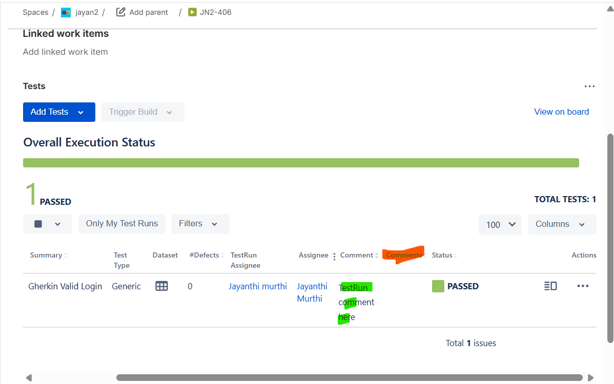Click the green PASSED status square
The height and width of the screenshot is (384, 614).
[x=438, y=286]
